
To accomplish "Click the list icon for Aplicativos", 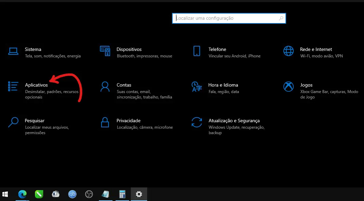I will [x=13, y=86].
